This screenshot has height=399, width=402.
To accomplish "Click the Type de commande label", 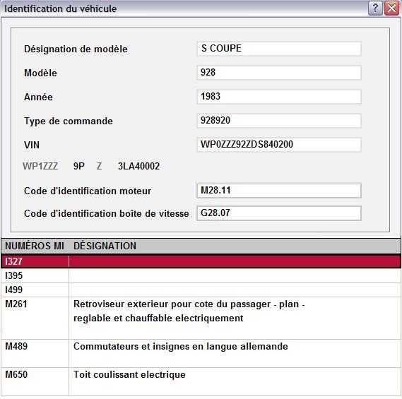I will point(69,121).
